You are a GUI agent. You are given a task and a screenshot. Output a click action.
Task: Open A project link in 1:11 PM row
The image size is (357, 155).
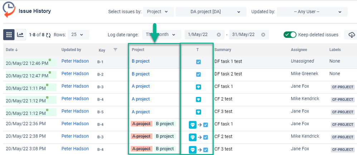coord(141,86)
